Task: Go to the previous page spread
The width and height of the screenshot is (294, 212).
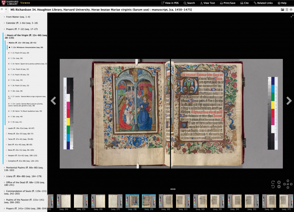Action: (x=53, y=101)
